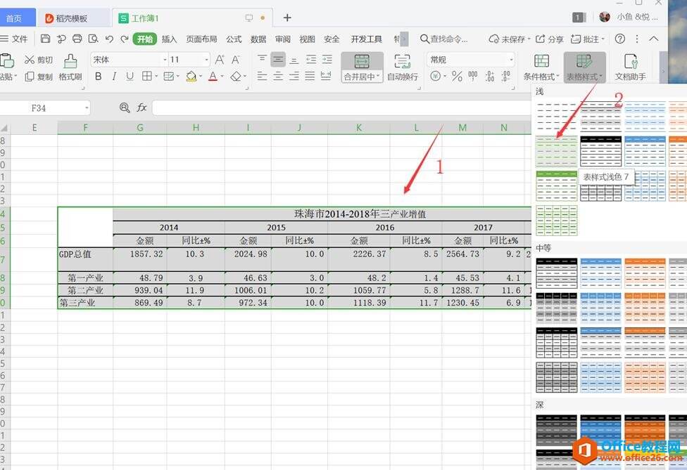
Task: Toggle 自动换行 wrap text
Action: tap(402, 67)
